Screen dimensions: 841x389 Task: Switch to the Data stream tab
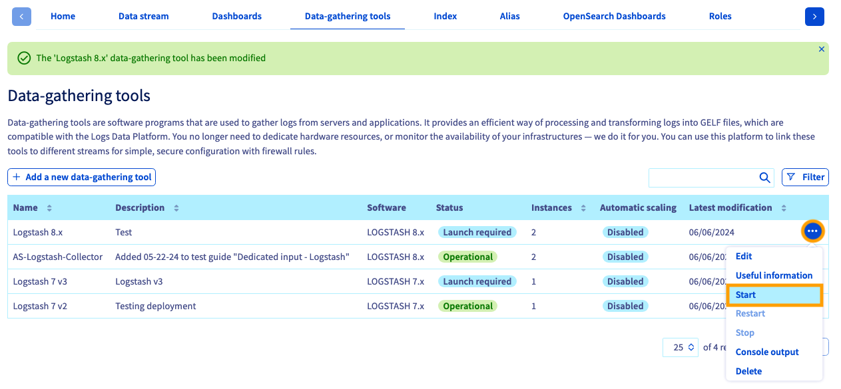143,16
